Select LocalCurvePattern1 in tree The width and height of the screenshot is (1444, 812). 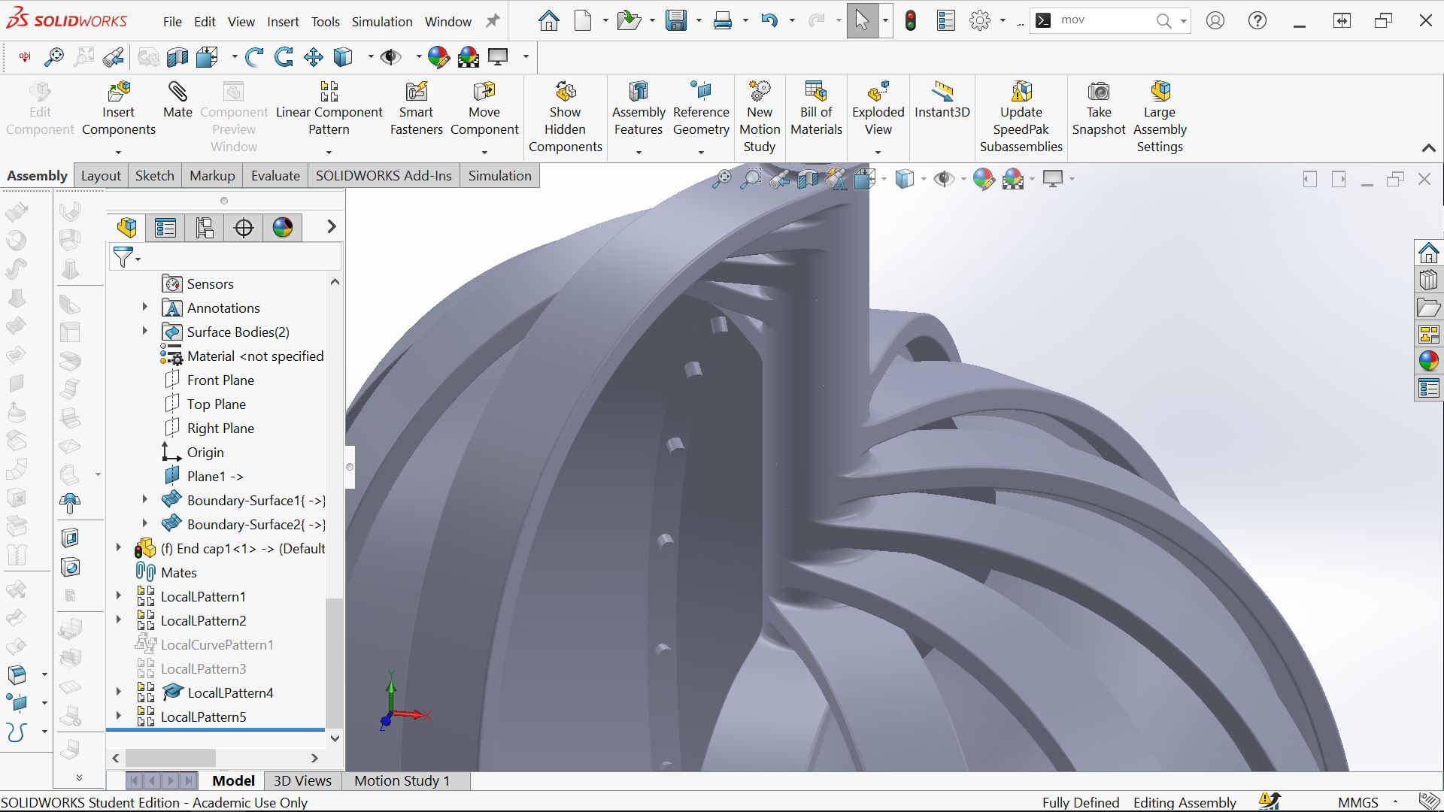pyautogui.click(x=217, y=644)
